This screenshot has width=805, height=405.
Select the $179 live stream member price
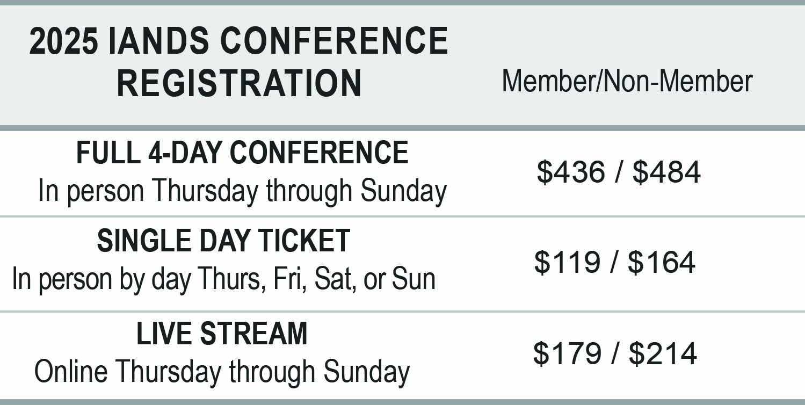[567, 354]
